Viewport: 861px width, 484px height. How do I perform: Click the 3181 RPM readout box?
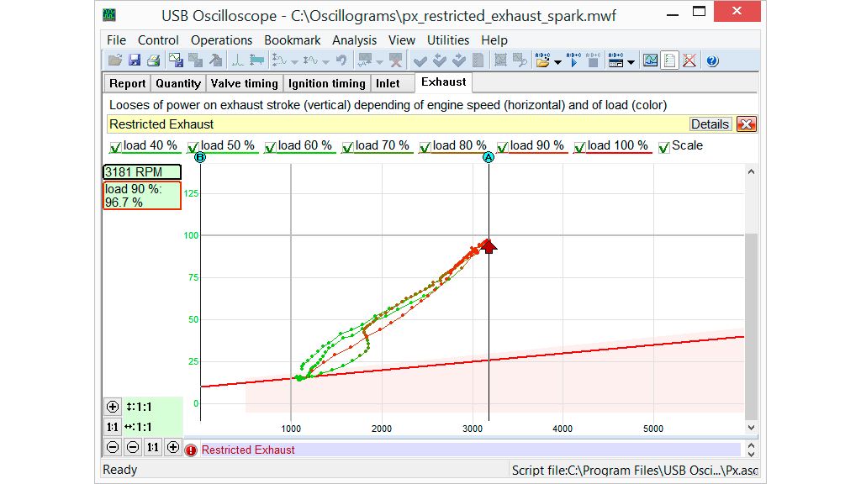pos(142,172)
